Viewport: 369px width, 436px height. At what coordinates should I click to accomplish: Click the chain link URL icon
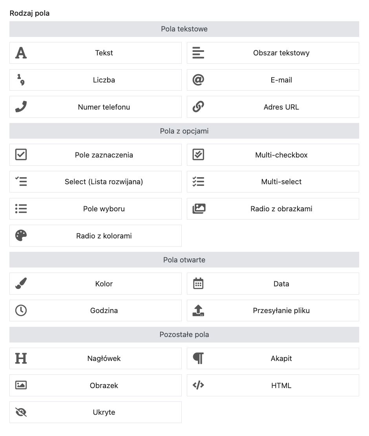click(x=198, y=107)
